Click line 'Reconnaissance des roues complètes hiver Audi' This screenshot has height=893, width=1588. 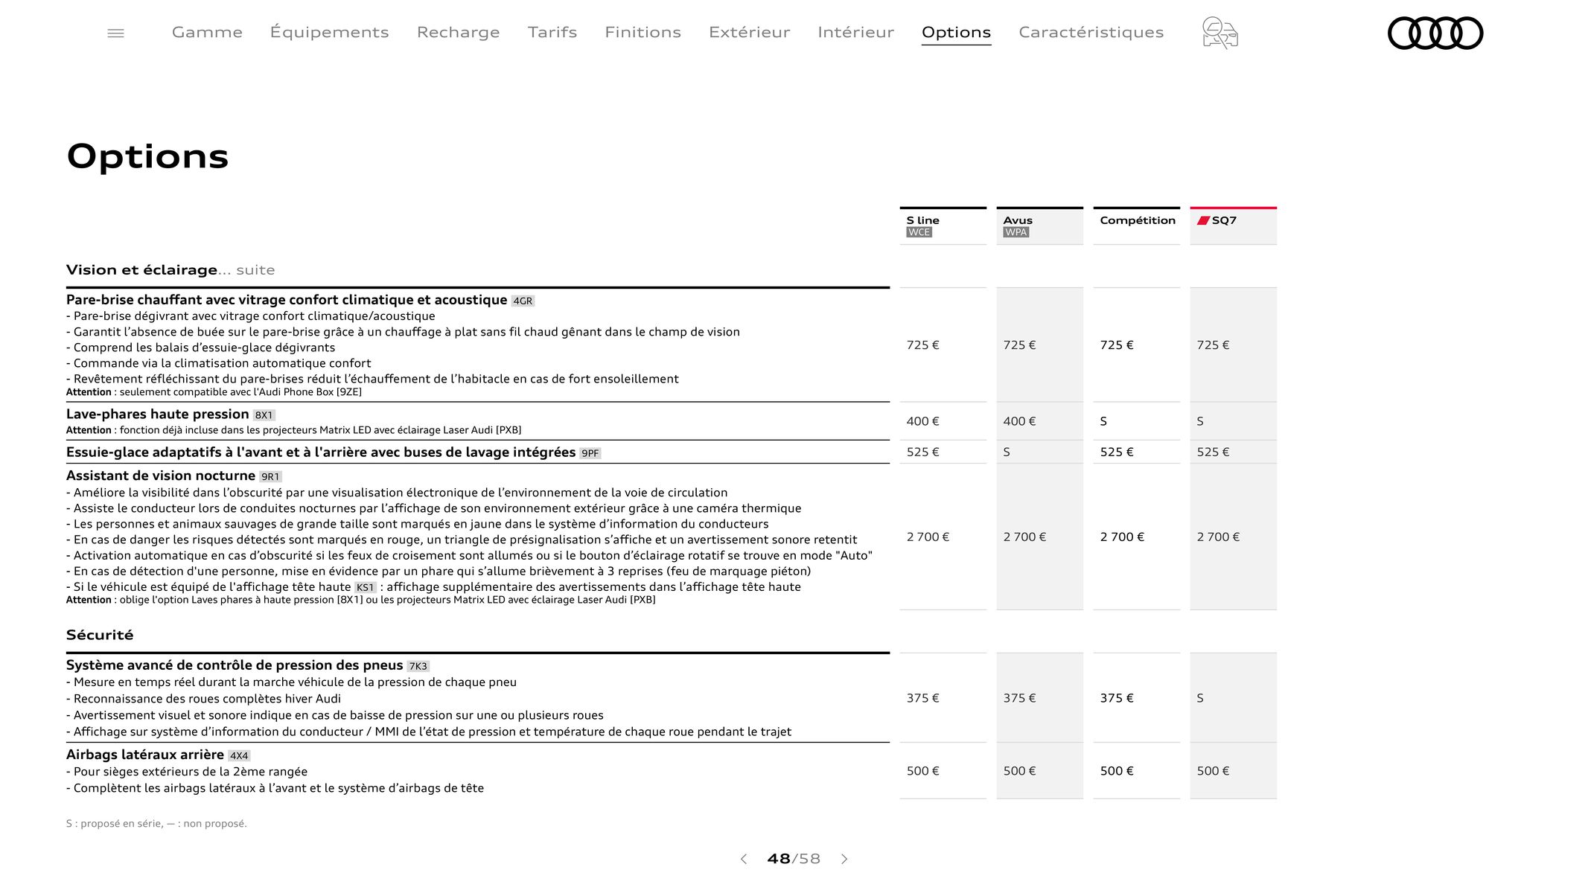pos(203,699)
